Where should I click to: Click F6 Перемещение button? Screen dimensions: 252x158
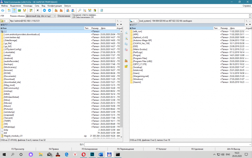126,149
